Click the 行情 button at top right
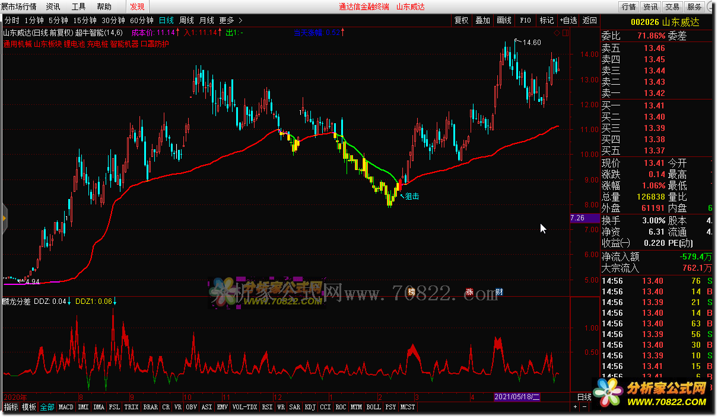 [629, 7]
